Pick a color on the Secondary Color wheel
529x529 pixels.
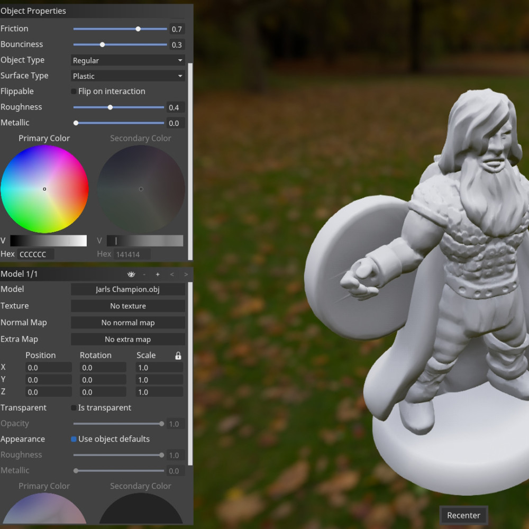pyautogui.click(x=141, y=189)
